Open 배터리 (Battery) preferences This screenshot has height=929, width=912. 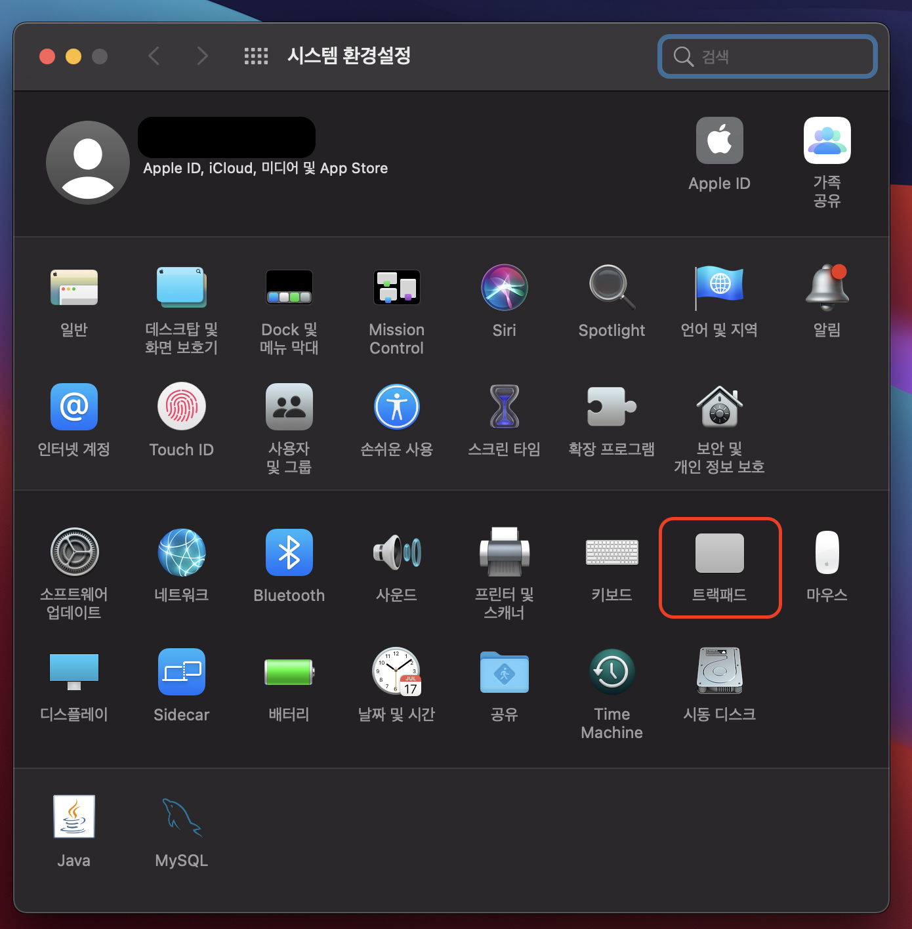(x=289, y=672)
